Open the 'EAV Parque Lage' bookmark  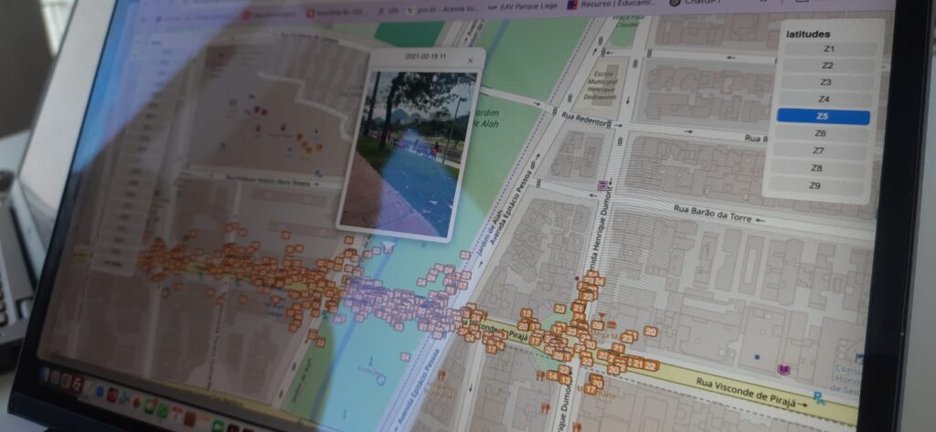point(523,8)
